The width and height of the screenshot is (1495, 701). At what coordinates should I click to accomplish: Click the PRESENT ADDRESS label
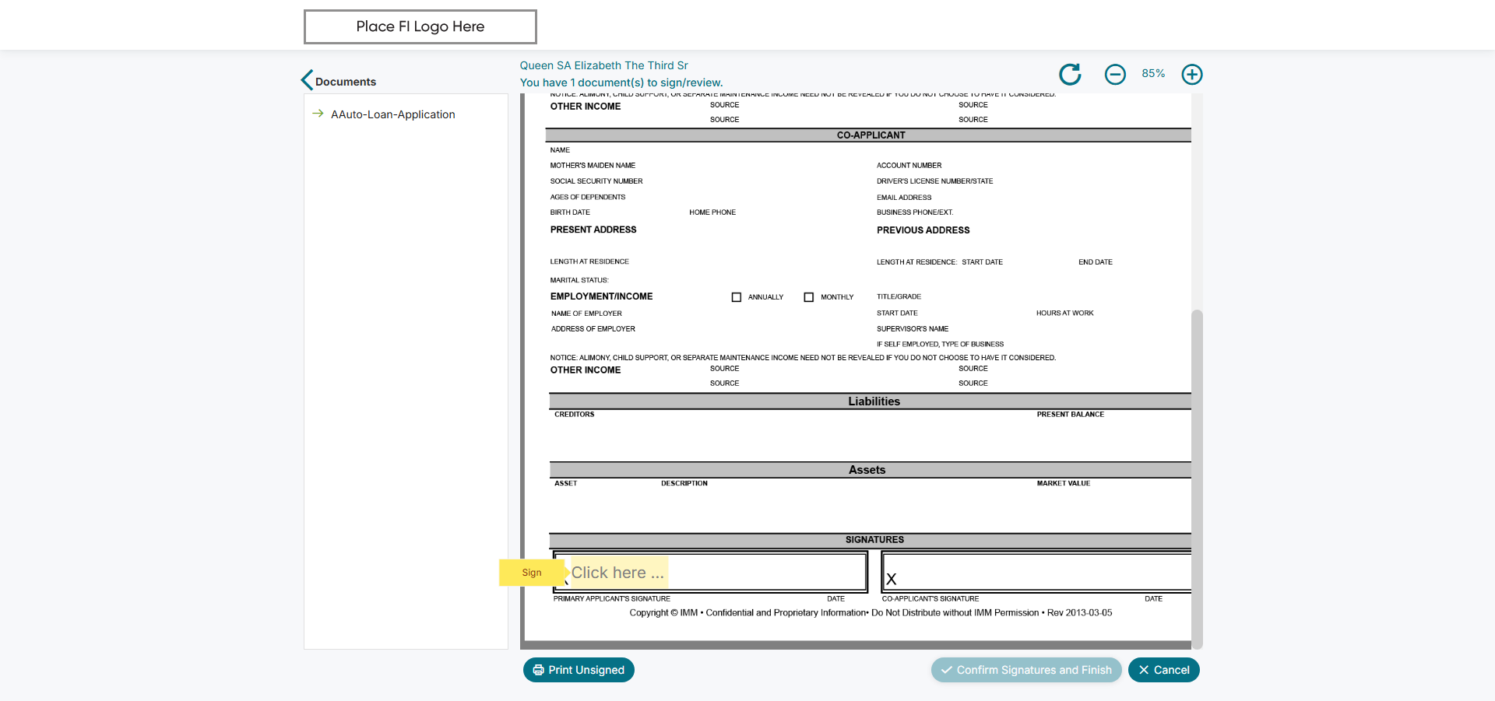tap(593, 230)
